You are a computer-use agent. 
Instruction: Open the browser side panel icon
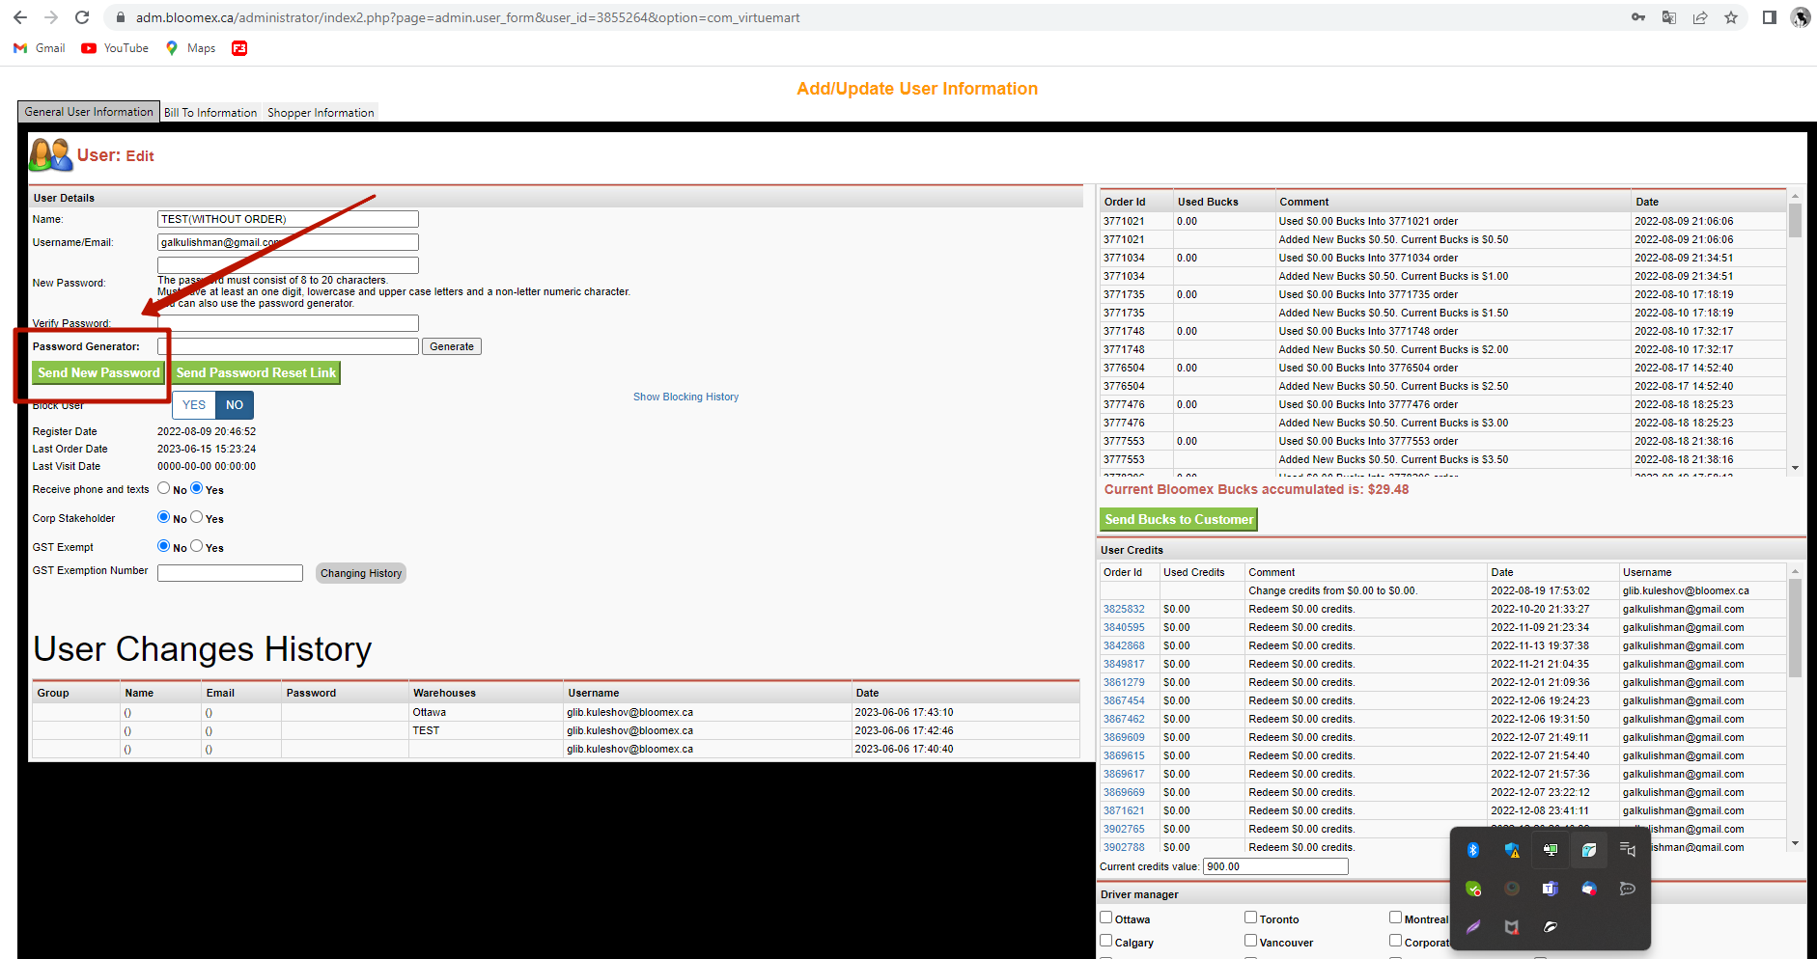pyautogui.click(x=1770, y=17)
